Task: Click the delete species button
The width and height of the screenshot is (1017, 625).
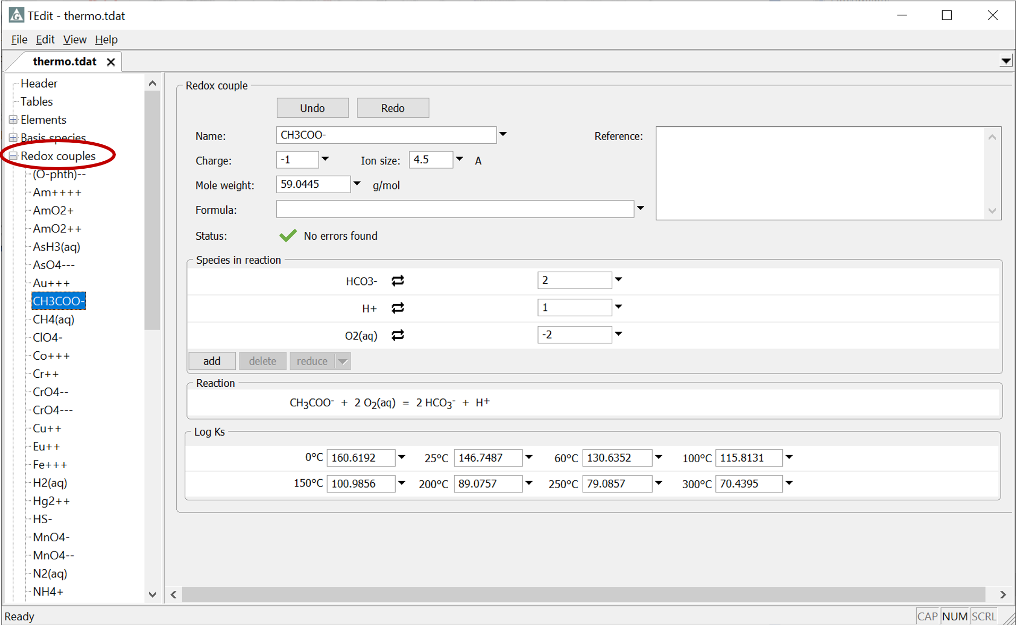Action: tap(262, 361)
